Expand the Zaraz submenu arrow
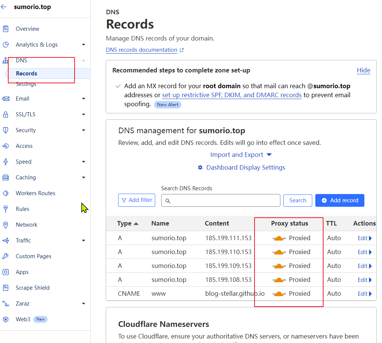This screenshot has height=343, width=382. coord(84,304)
